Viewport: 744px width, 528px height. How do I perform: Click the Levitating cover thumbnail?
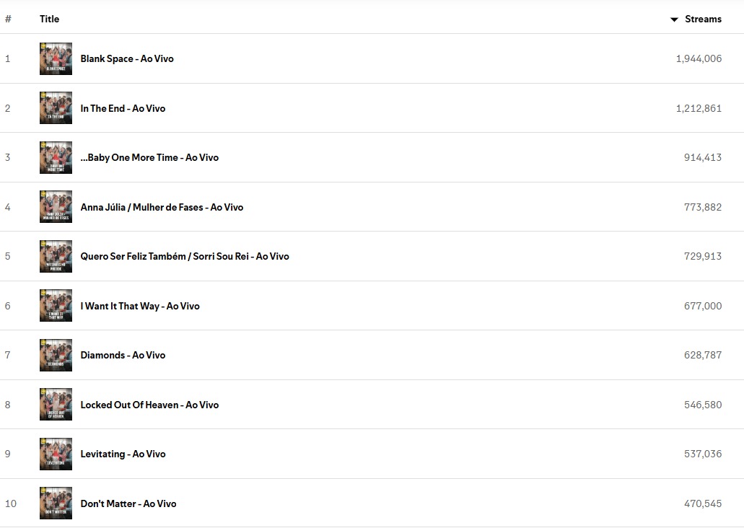(56, 454)
